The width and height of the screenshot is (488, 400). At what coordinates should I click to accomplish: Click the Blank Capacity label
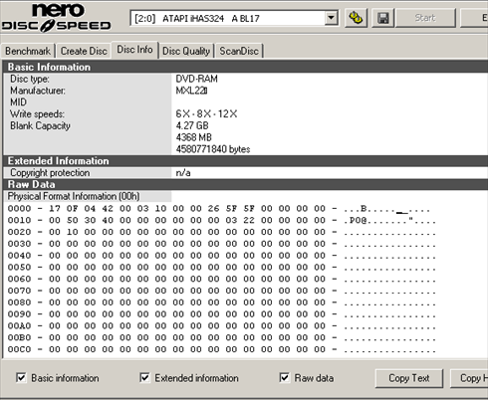(x=40, y=126)
